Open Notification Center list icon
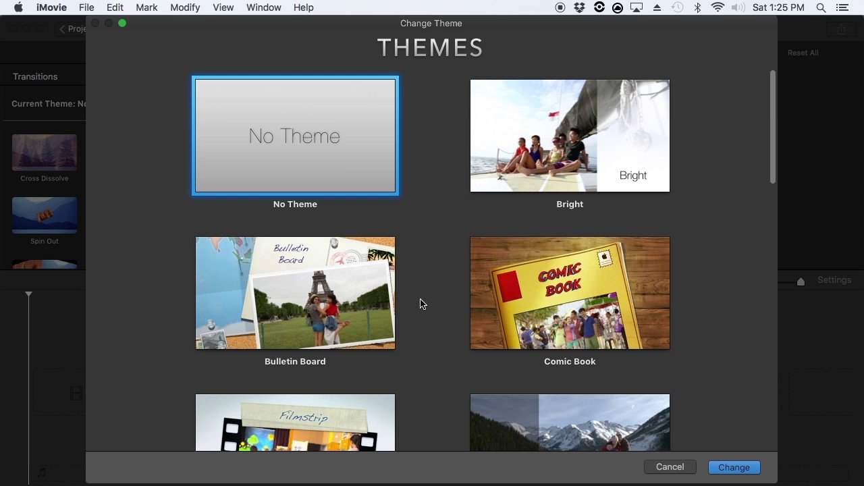864x486 pixels. coord(842,7)
